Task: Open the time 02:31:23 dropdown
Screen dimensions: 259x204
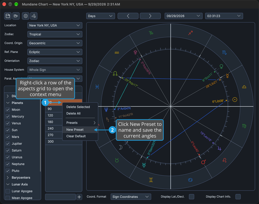Action: [x=224, y=16]
